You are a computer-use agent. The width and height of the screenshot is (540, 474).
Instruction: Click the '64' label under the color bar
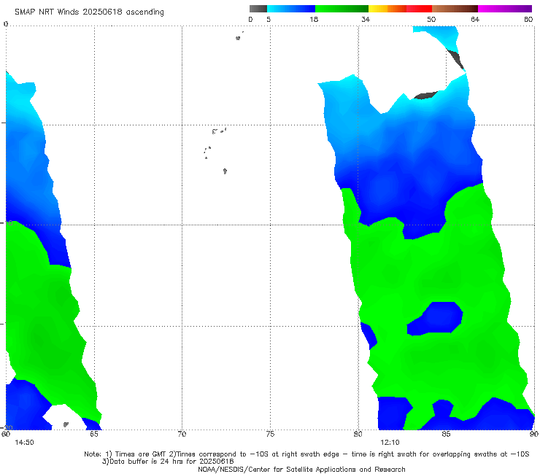[475, 20]
